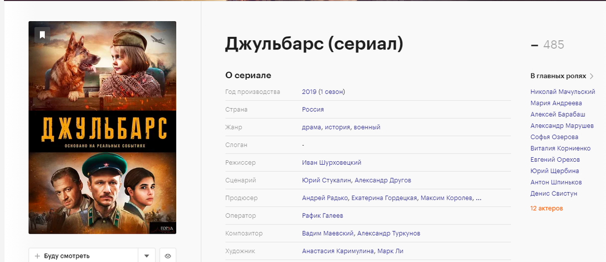The image size is (606, 262).
Task: Click the Год производства label
Action: [x=252, y=92]
